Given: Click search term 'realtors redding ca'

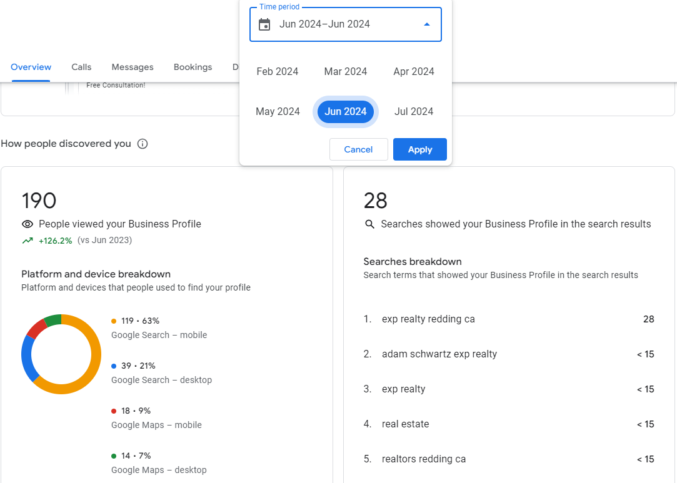Looking at the screenshot, I should [424, 459].
